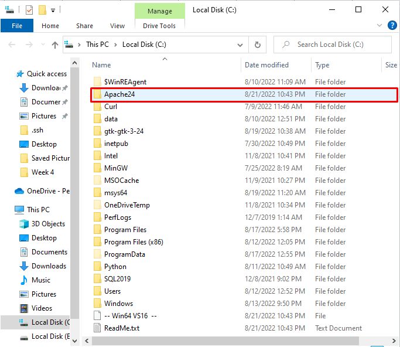Click the New folder quick access icon
This screenshot has height=347, width=400.
click(x=42, y=10)
